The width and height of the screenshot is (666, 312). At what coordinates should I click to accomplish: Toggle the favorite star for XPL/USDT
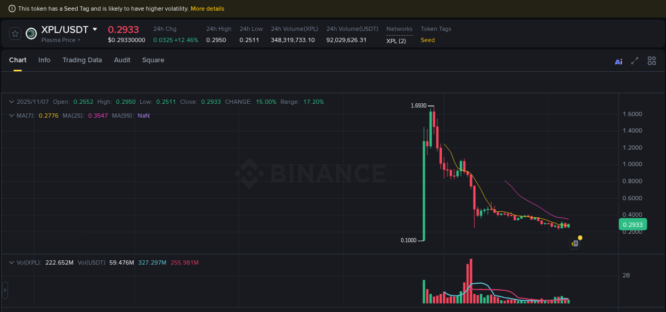(14, 33)
